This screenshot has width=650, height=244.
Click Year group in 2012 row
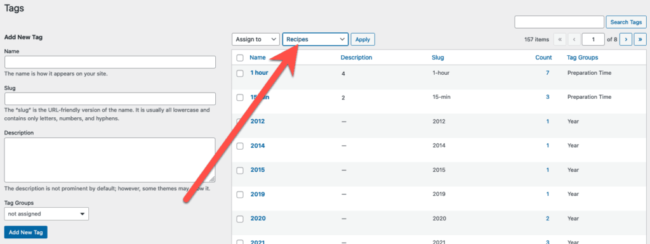[573, 122]
